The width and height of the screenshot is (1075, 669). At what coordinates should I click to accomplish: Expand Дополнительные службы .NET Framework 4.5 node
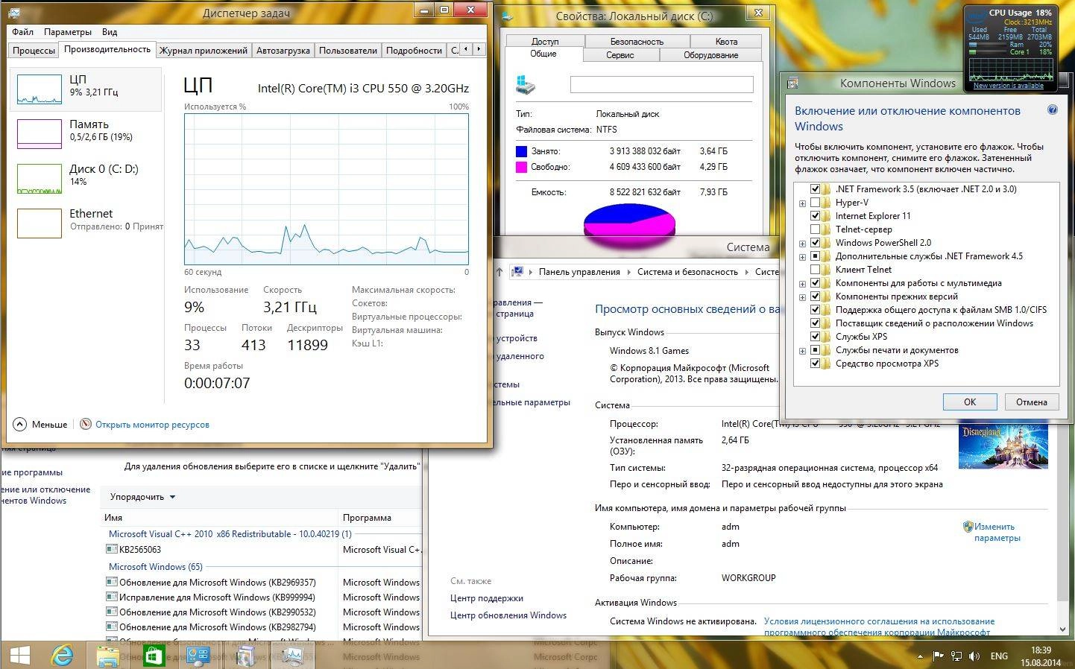802,257
